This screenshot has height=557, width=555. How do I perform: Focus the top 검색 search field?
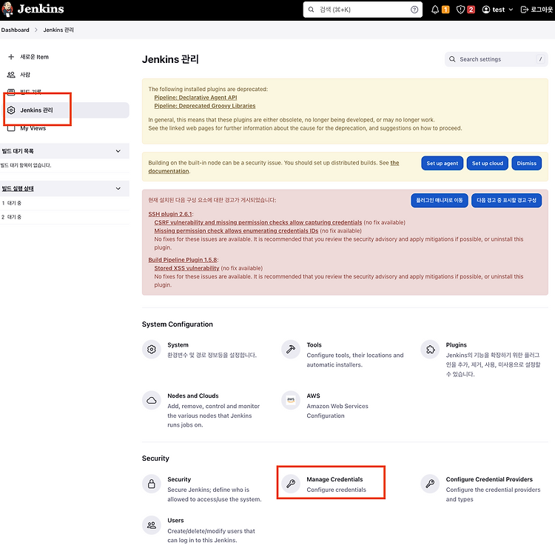coord(363,10)
